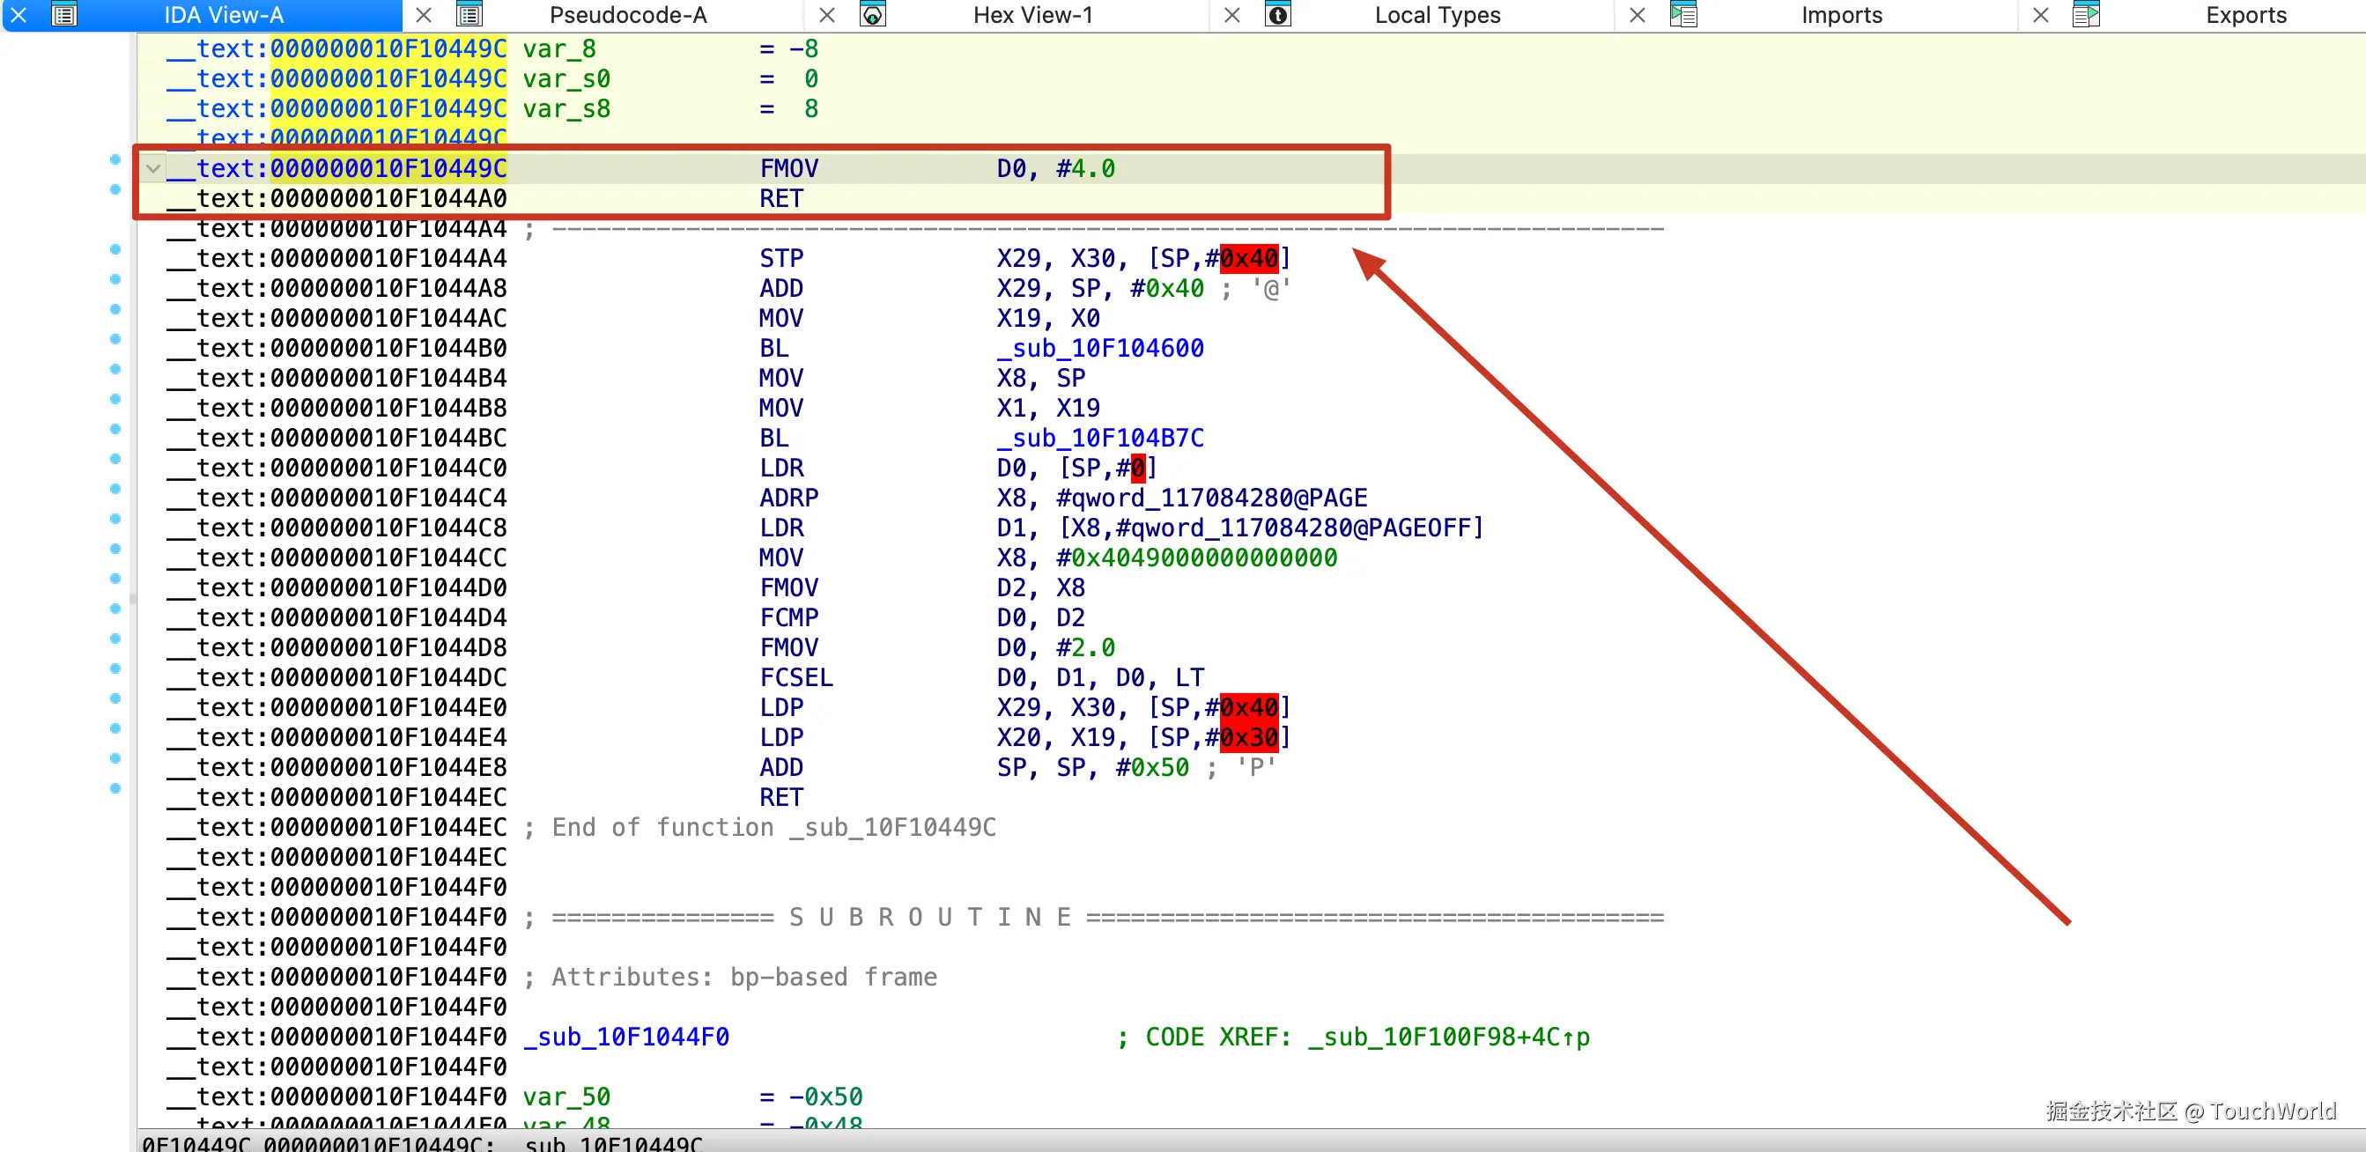Follow the _sub_10F104B7C function reference
Screen dimensions: 2366x1152
[1102, 437]
